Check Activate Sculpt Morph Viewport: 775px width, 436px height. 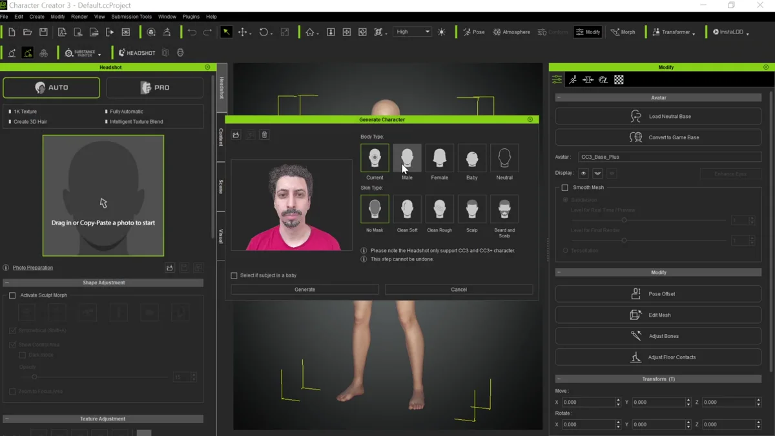12,295
